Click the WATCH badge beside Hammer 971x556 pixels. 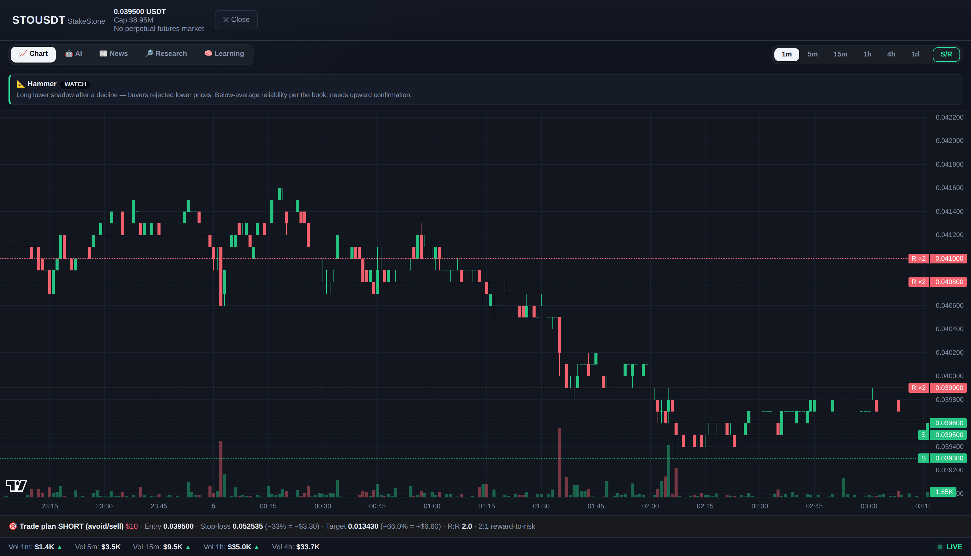[75, 84]
